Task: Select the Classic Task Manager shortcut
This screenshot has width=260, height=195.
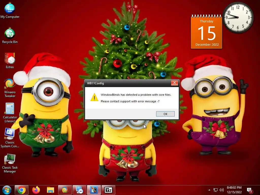Action: [10, 164]
